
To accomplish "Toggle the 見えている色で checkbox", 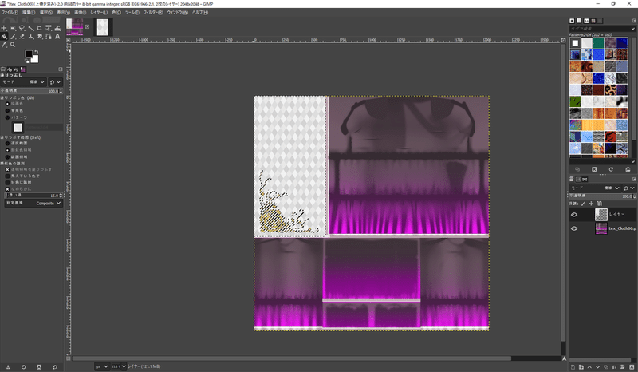I will (x=8, y=176).
